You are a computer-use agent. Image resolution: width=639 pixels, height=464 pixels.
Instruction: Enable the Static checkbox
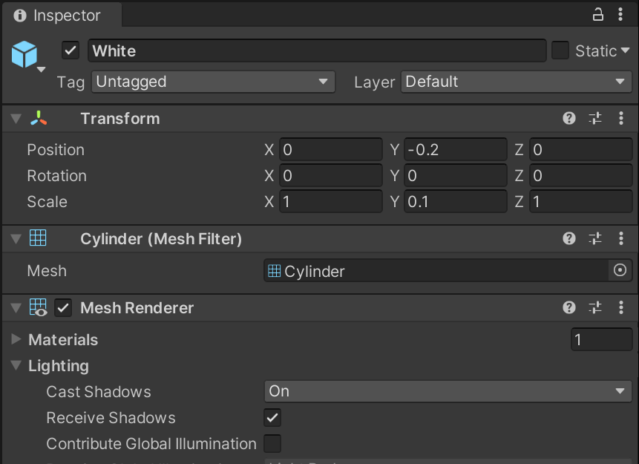click(560, 51)
